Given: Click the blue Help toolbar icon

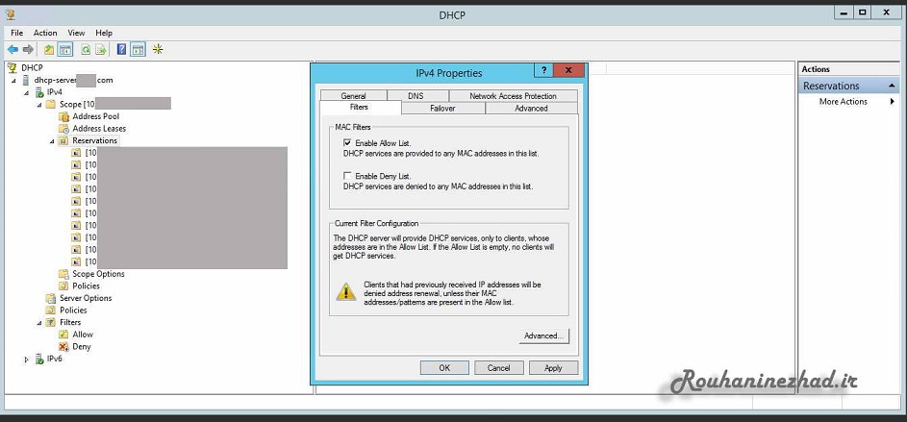Looking at the screenshot, I should (x=121, y=50).
